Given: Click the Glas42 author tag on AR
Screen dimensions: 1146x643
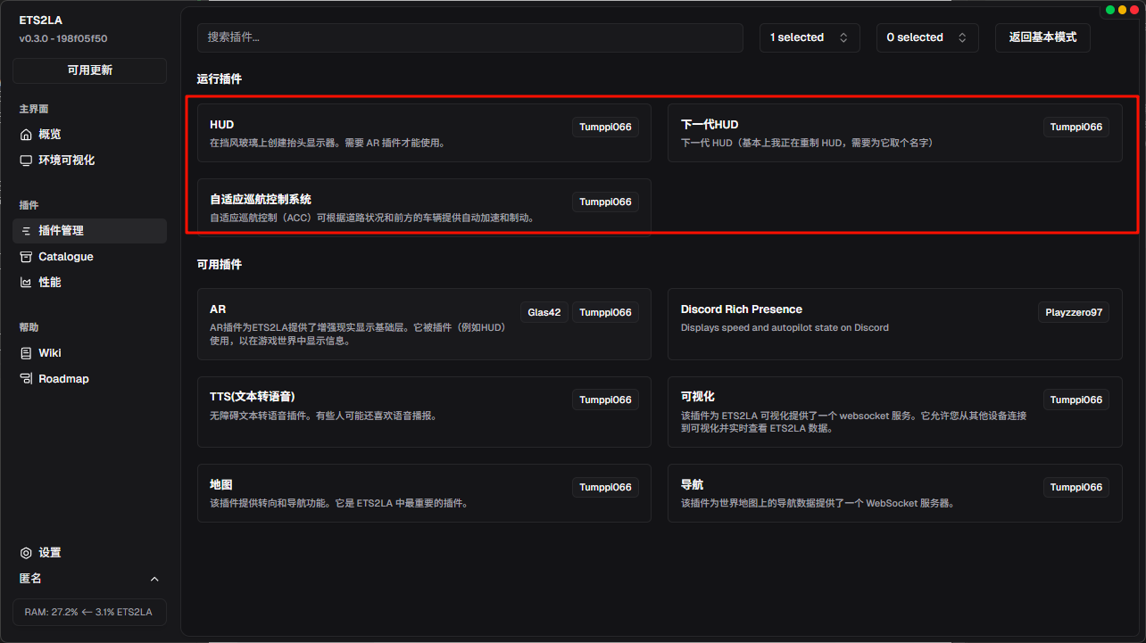Looking at the screenshot, I should coord(544,312).
